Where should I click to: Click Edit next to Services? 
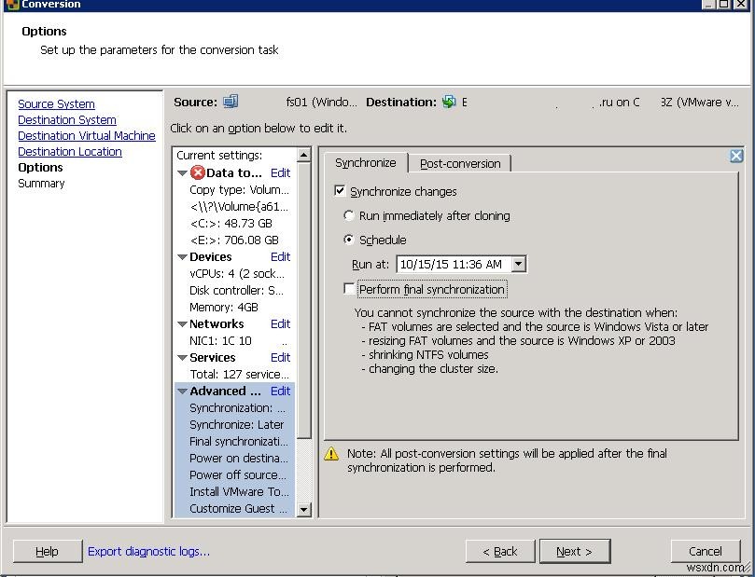pyautogui.click(x=279, y=357)
